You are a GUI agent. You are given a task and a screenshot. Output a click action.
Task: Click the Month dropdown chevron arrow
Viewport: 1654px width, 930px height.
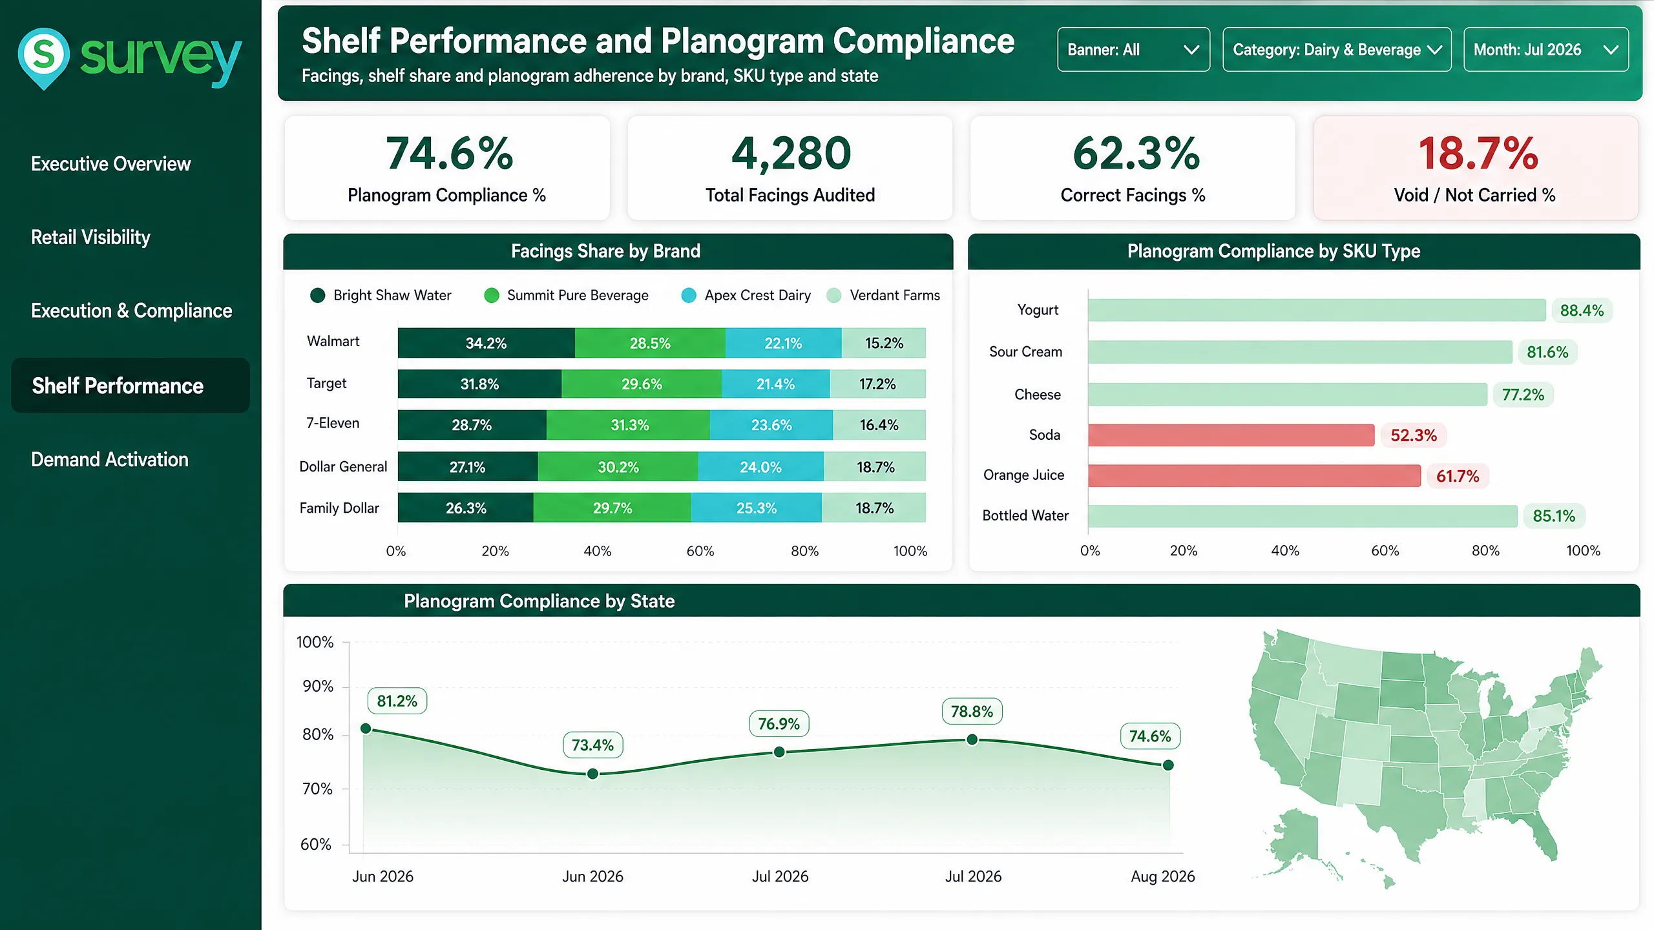[1611, 50]
